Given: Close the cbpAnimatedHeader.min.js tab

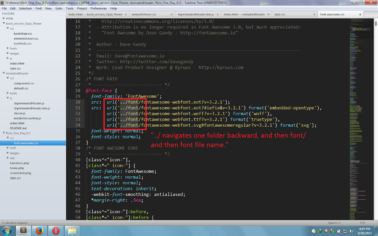Looking at the screenshot, I should (x=217, y=14).
